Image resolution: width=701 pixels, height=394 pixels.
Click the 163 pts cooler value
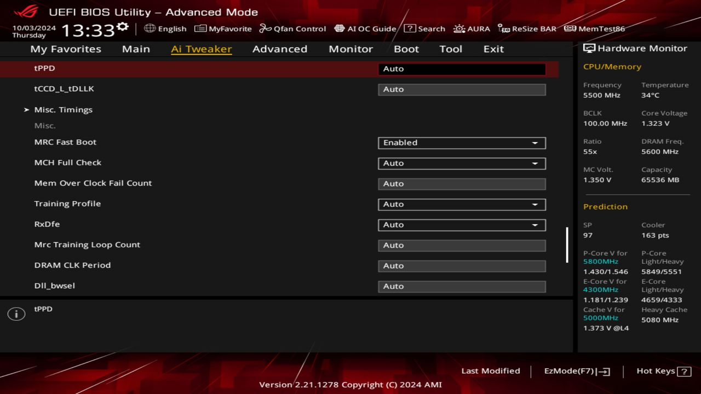point(656,235)
